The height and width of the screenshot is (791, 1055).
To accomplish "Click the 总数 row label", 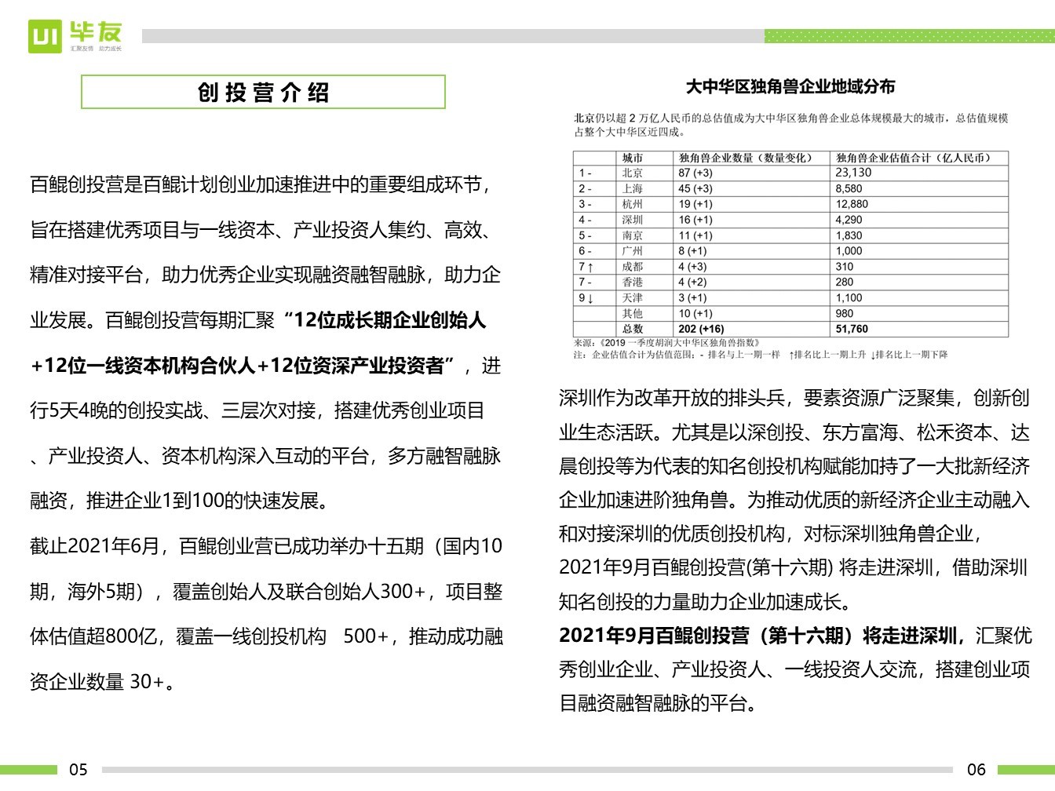I will (x=633, y=329).
